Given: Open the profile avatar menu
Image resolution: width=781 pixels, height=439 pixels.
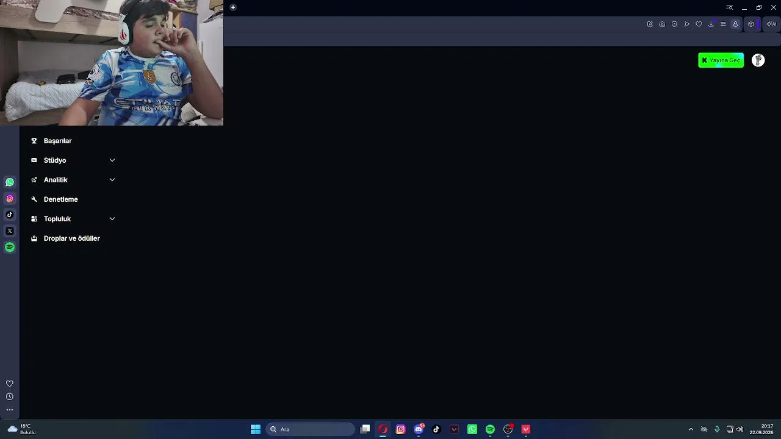Looking at the screenshot, I should [758, 60].
